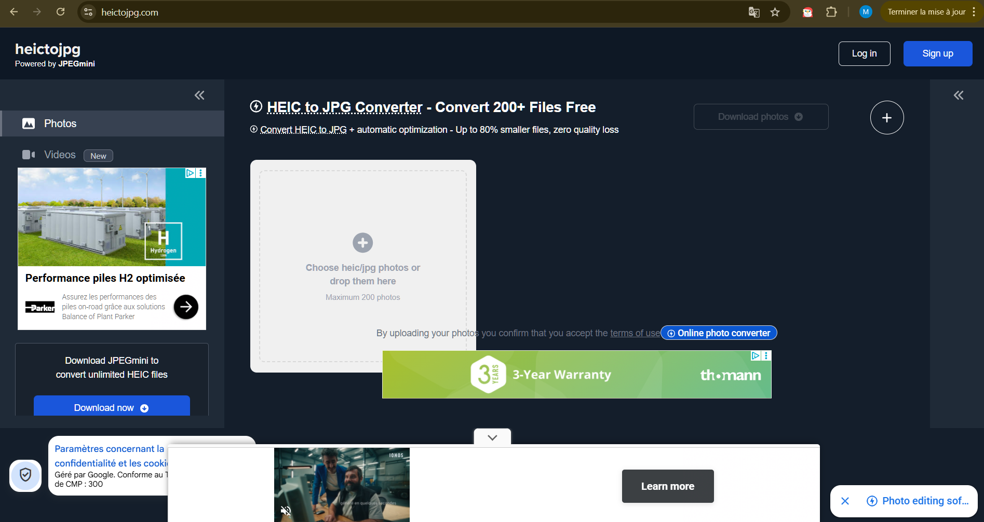Select the Photos tab in sidebar

pos(60,123)
